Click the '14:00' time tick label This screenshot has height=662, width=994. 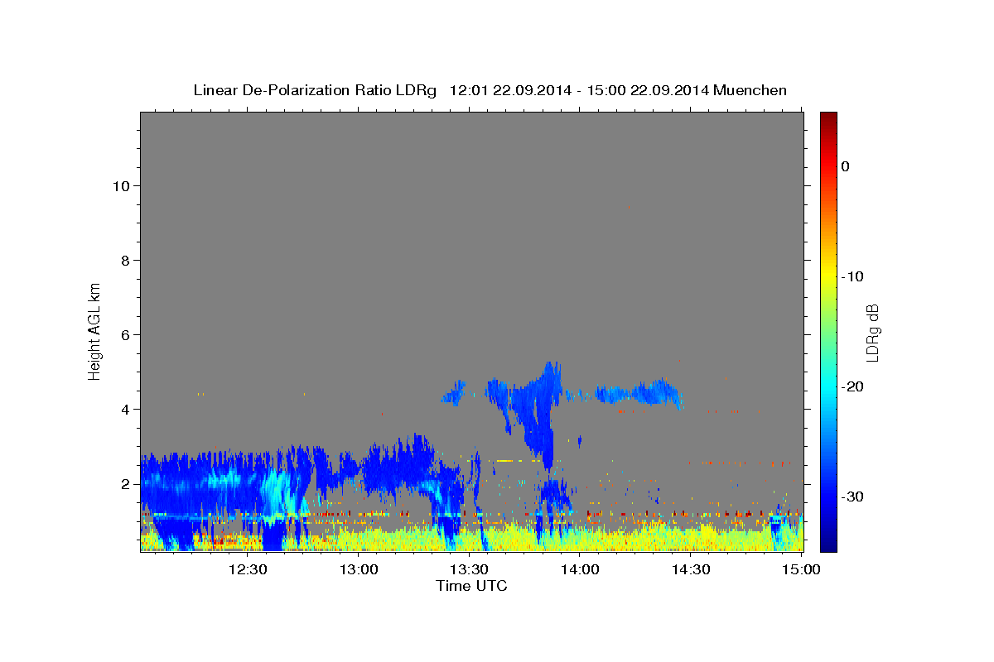point(580,569)
